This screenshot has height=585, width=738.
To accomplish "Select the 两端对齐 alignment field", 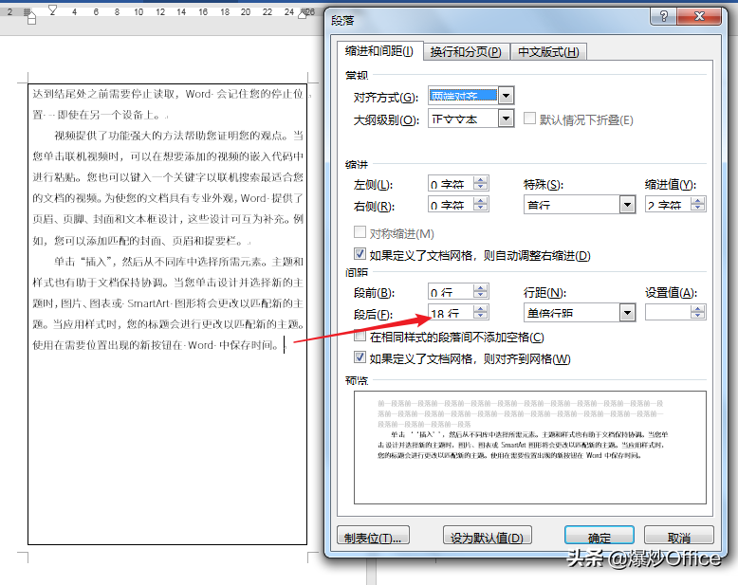I will (x=463, y=96).
